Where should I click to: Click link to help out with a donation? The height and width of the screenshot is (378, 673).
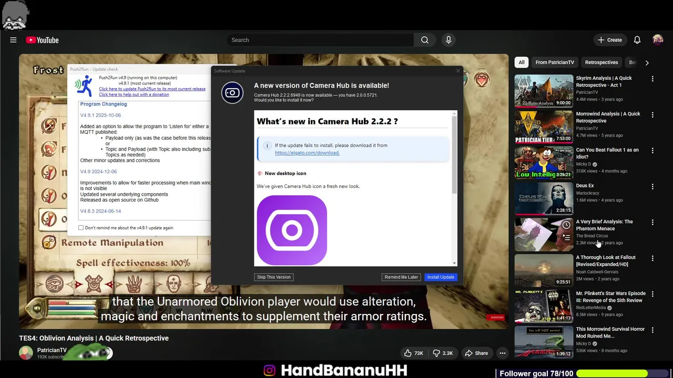[x=134, y=94]
